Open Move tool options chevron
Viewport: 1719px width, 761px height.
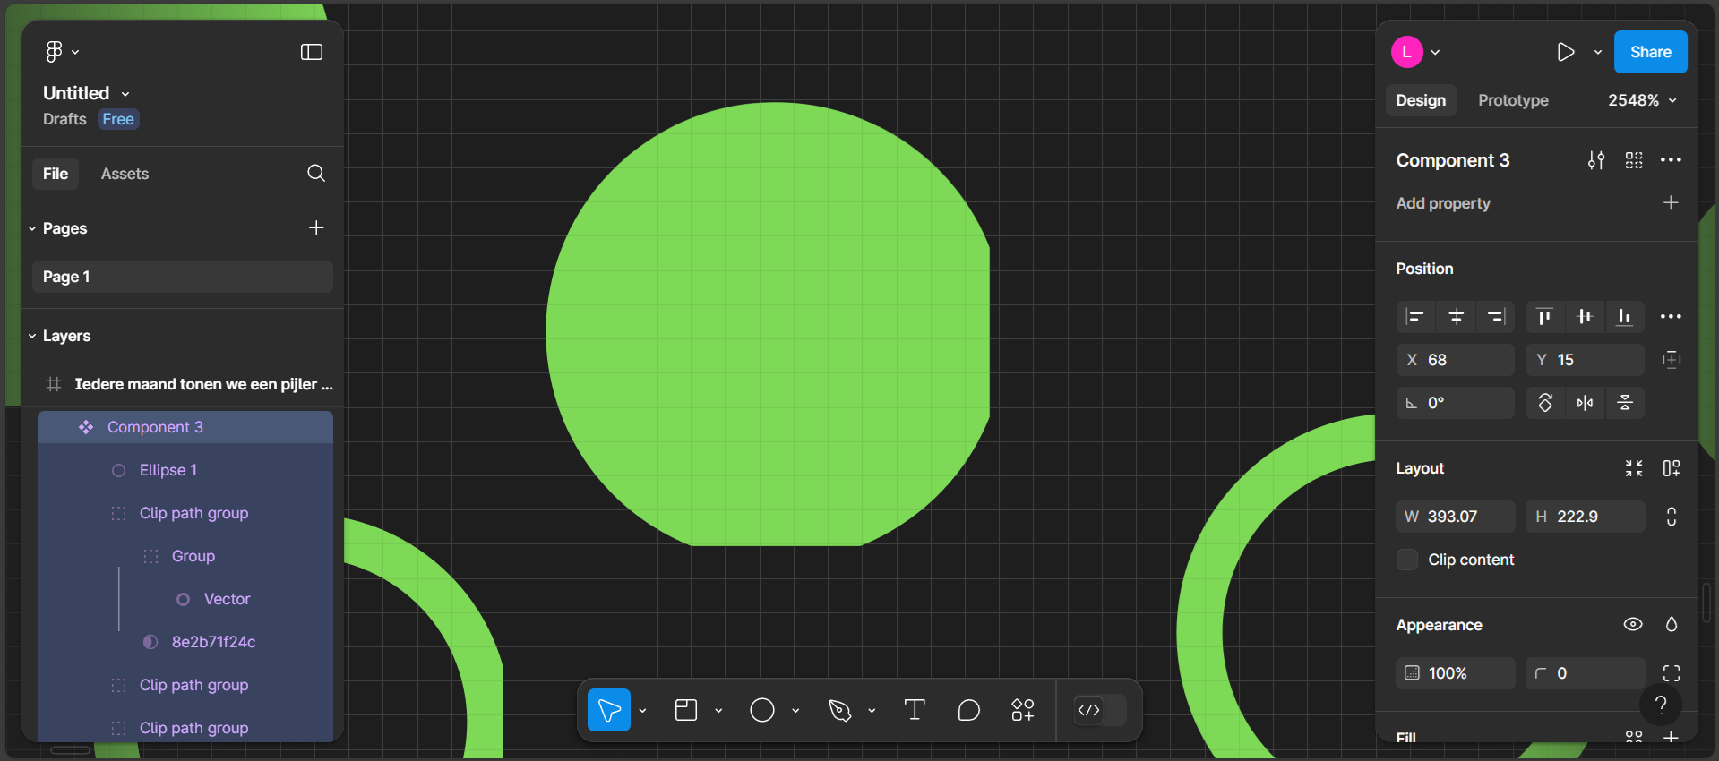point(642,710)
